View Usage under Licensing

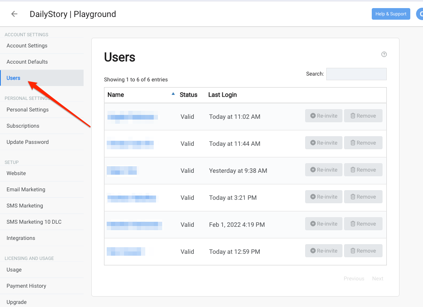pos(42,270)
